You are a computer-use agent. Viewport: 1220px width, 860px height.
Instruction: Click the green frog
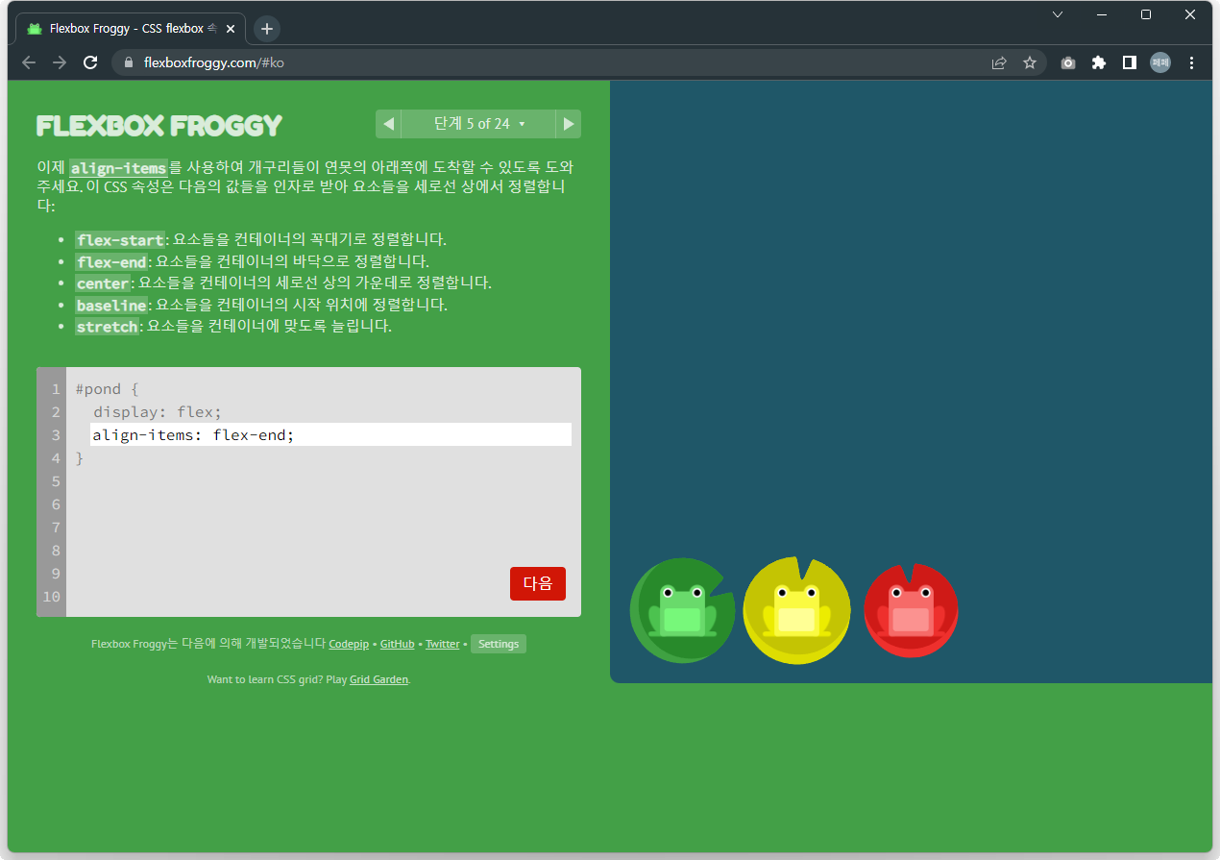click(682, 611)
